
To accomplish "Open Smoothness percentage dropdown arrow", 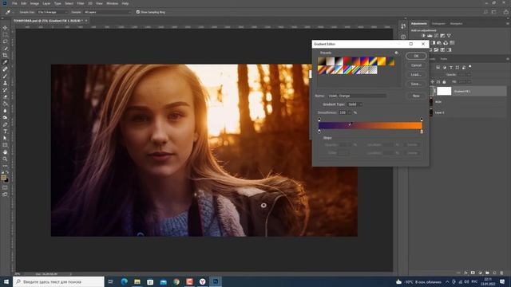I will 350,112.
